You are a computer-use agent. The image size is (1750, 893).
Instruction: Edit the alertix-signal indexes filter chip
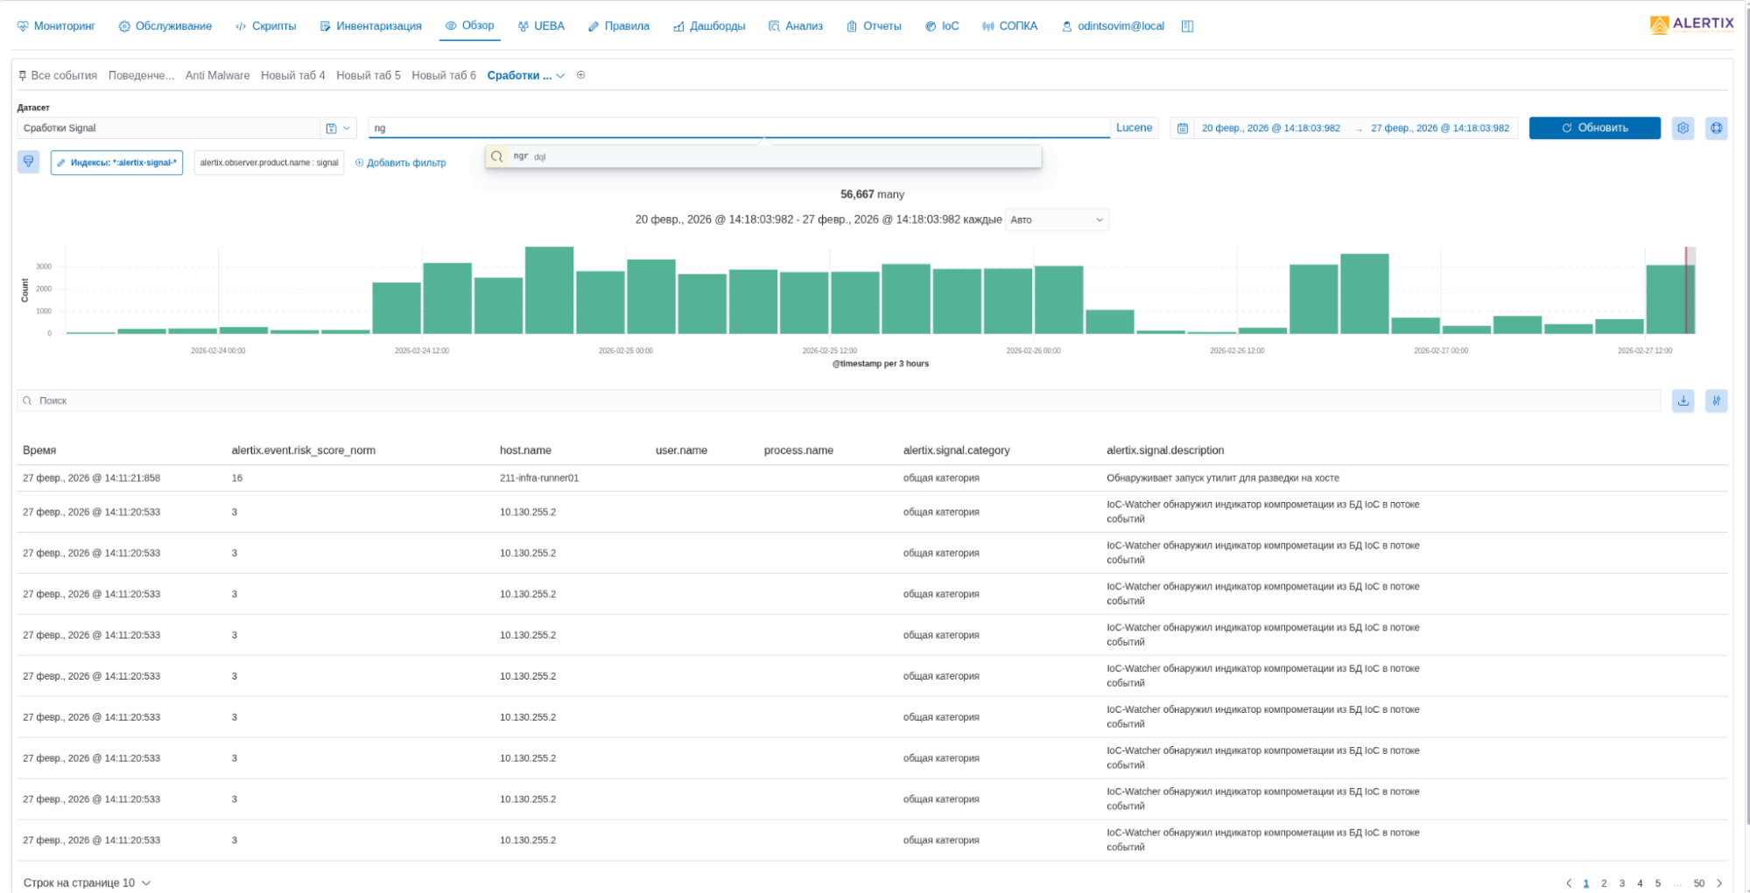coord(116,163)
